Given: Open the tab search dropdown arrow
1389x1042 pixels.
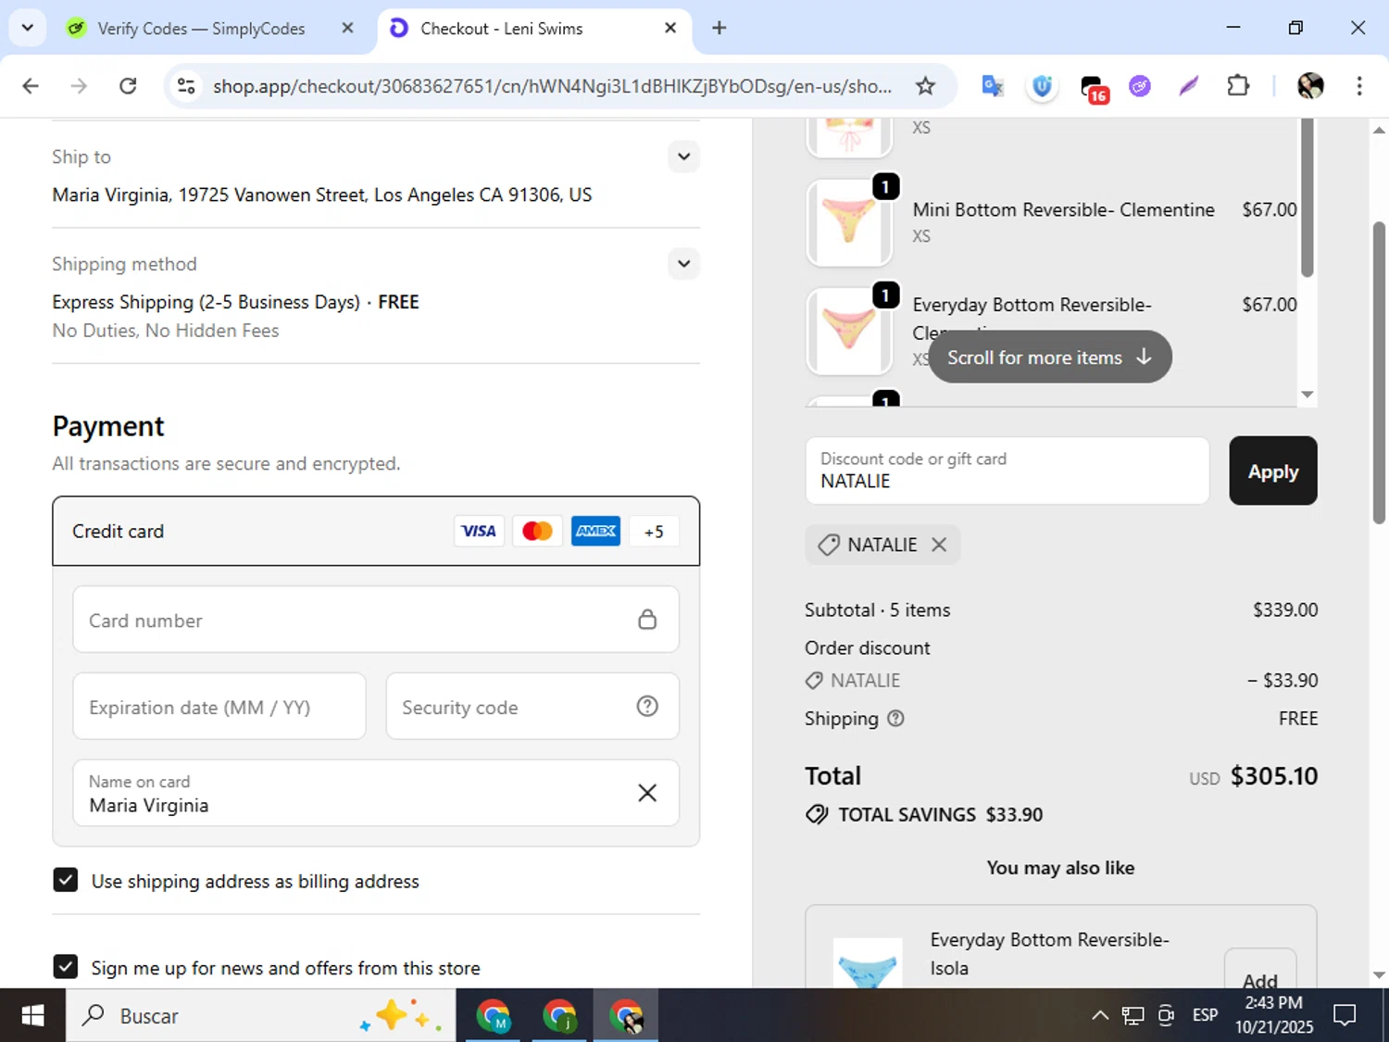Looking at the screenshot, I should [x=27, y=28].
